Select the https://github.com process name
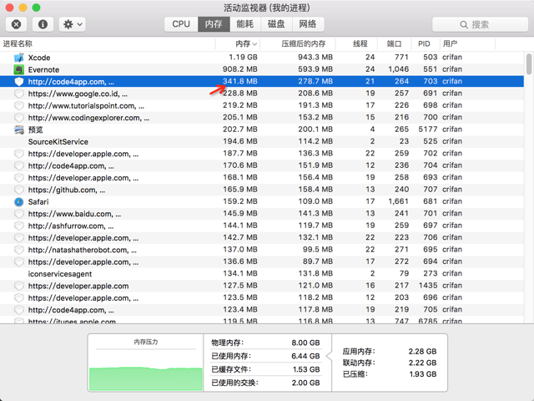Screen dimensions: 534x401 (x=67, y=190)
